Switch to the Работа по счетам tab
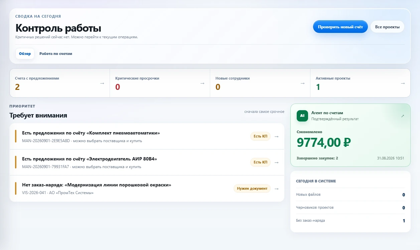Image resolution: width=420 pixels, height=250 pixels. pos(56,54)
